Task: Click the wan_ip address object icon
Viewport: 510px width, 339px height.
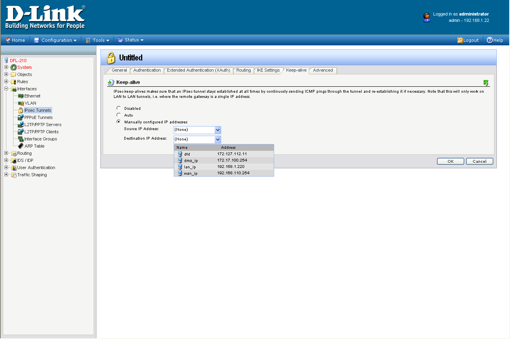Action: pyautogui.click(x=180, y=173)
